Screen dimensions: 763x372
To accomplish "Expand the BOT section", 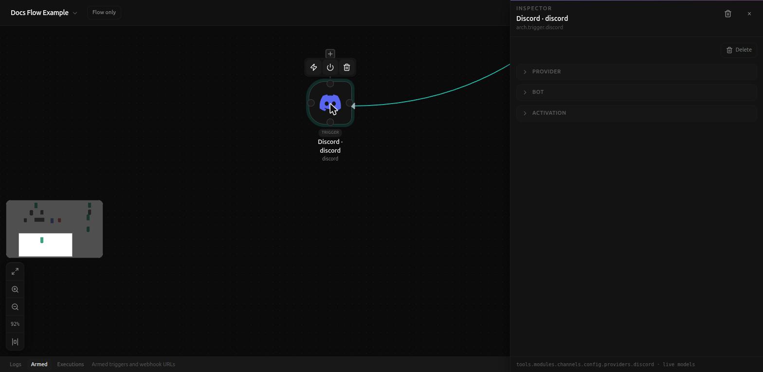I will click(636, 92).
